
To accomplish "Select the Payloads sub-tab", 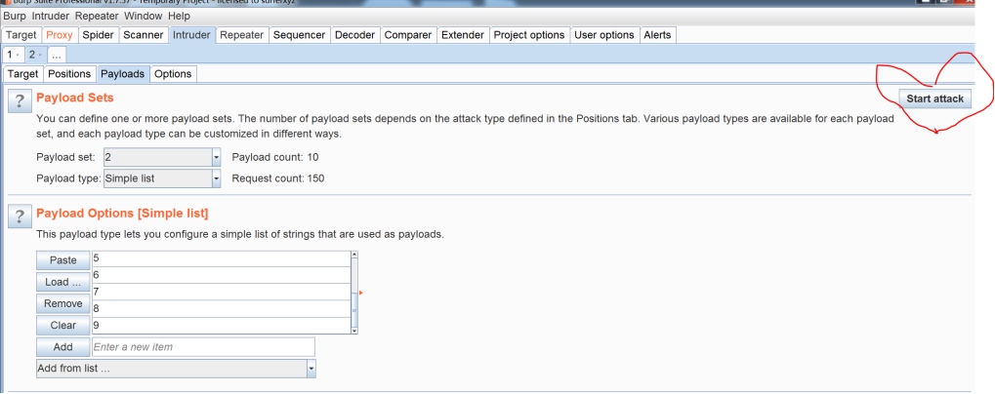I will pos(122,74).
